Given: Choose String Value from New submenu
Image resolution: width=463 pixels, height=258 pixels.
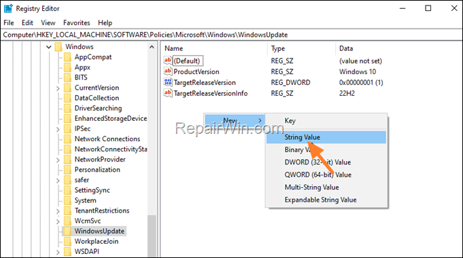Looking at the screenshot, I should click(x=326, y=137).
